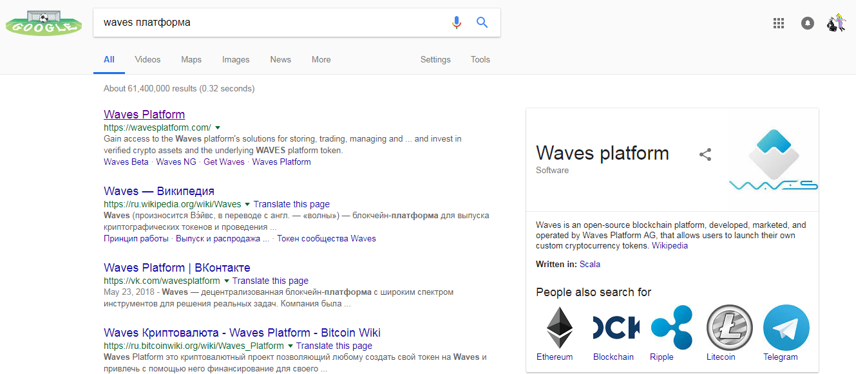The height and width of the screenshot is (374, 856).
Task: Open the Выпуск и распродажа sitelink
Action: coord(223,239)
